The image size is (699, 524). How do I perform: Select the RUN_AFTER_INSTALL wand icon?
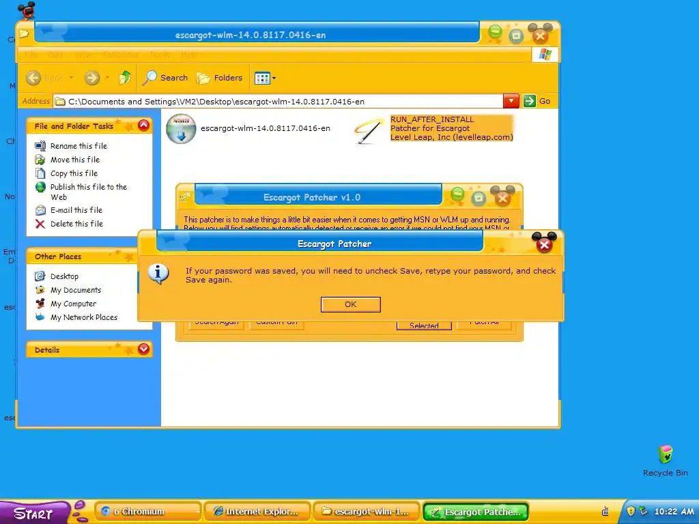(369, 130)
